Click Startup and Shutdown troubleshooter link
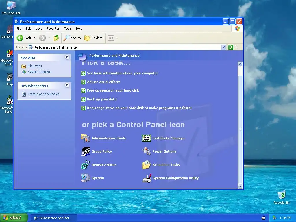This screenshot has width=296, height=222. [x=43, y=94]
